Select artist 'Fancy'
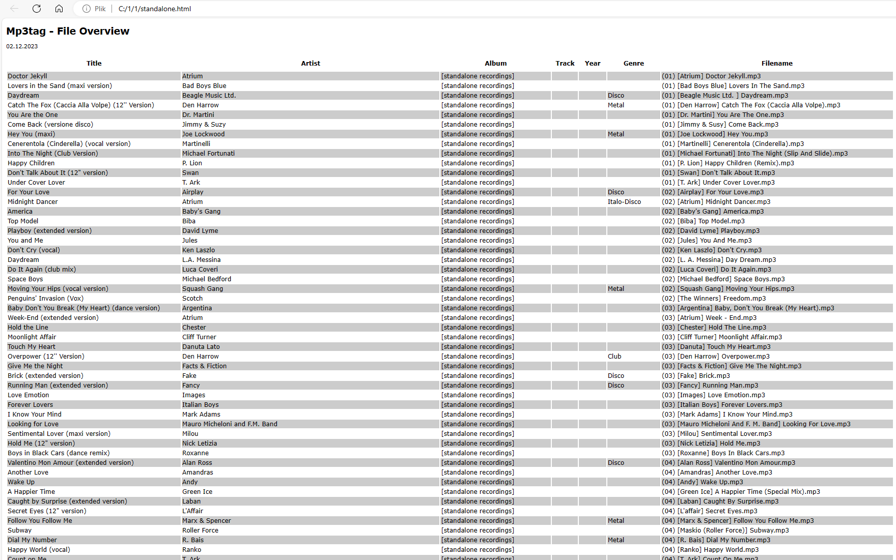The height and width of the screenshot is (560, 896). tap(191, 386)
